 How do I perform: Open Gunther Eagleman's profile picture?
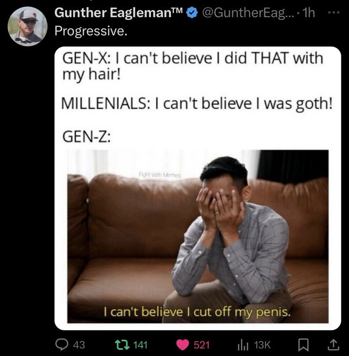click(27, 26)
